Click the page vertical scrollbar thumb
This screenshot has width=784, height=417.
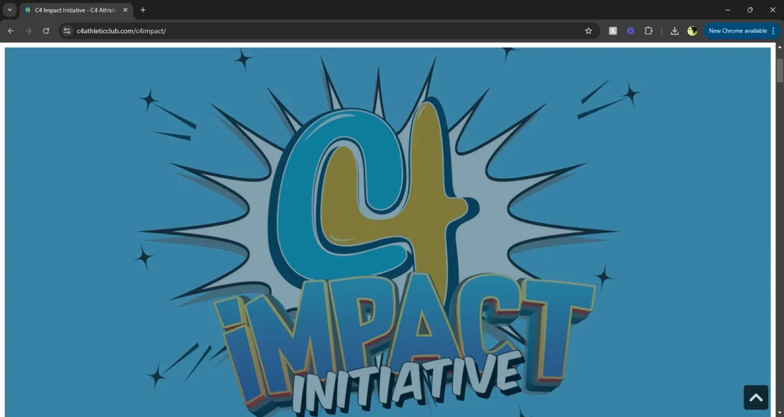pyautogui.click(x=779, y=70)
